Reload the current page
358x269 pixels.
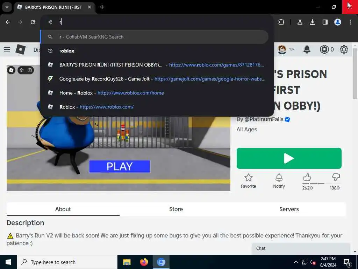coord(33,22)
